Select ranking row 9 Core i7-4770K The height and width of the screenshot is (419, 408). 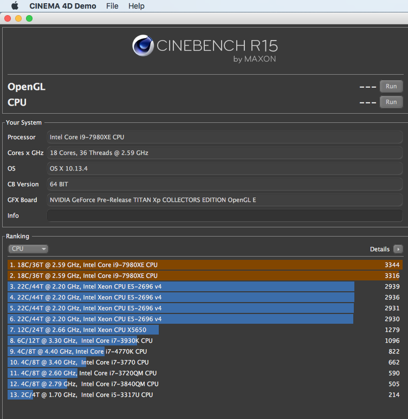(205, 351)
